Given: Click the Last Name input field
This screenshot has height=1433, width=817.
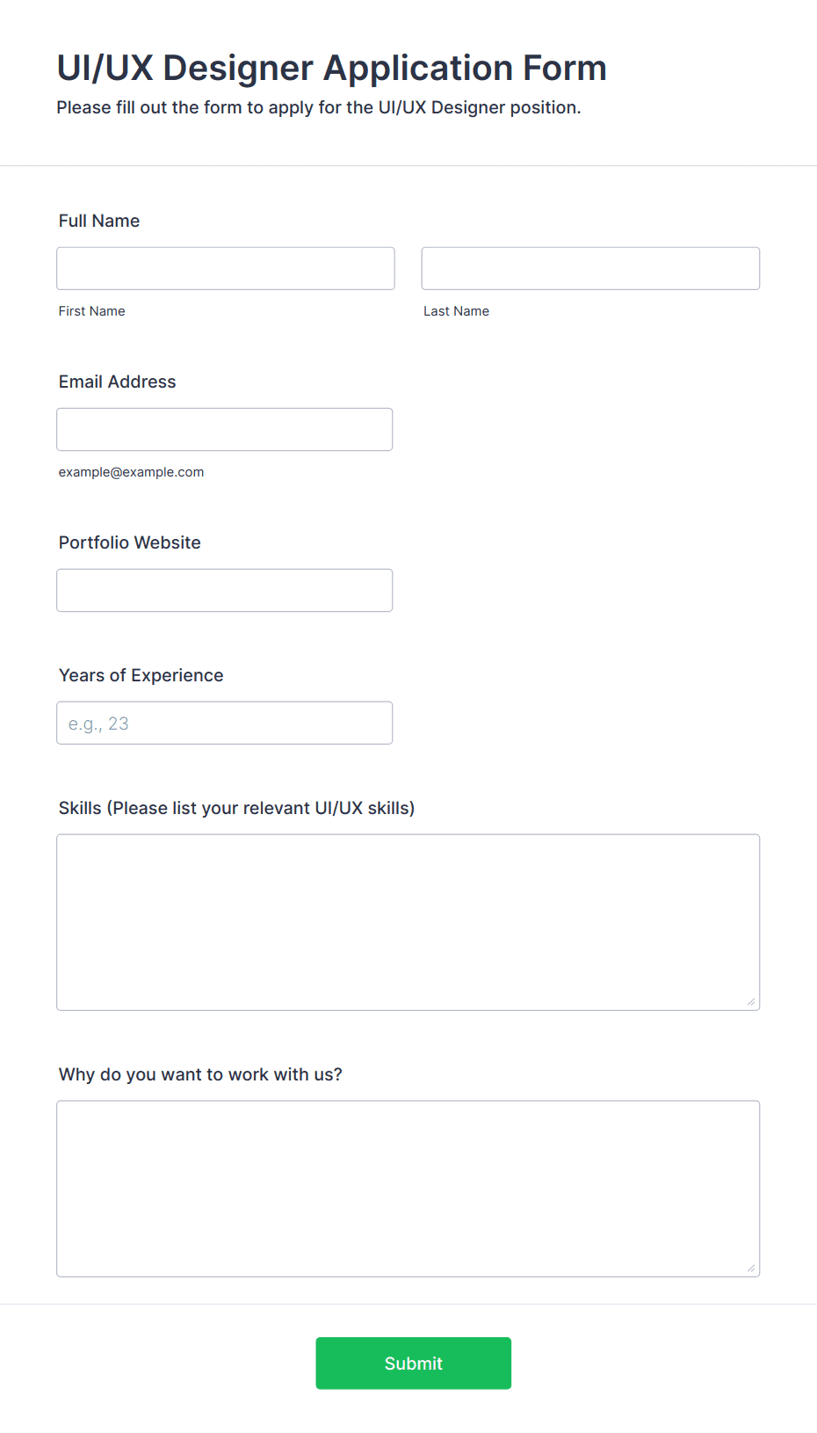Looking at the screenshot, I should coord(590,268).
